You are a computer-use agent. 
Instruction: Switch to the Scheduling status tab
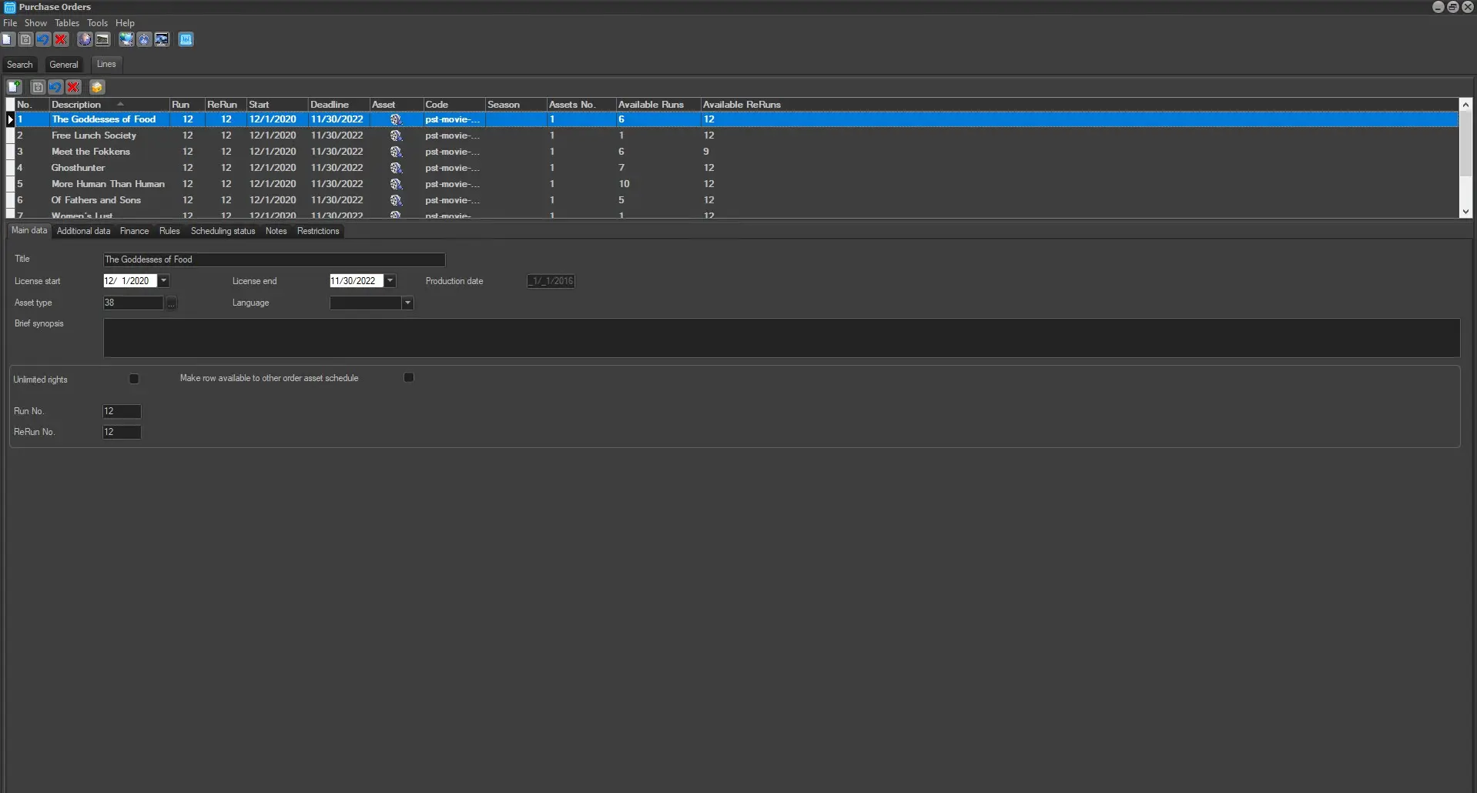pos(223,231)
